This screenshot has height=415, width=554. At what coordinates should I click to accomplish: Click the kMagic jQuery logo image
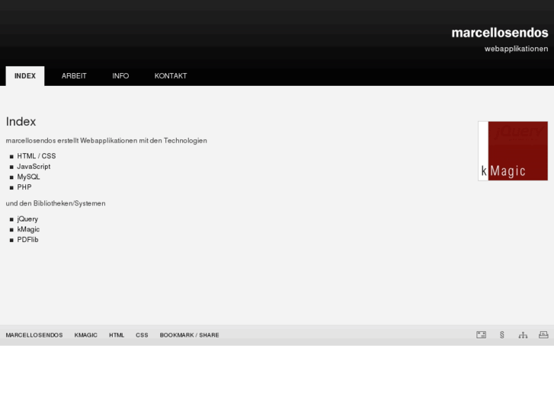pyautogui.click(x=513, y=151)
